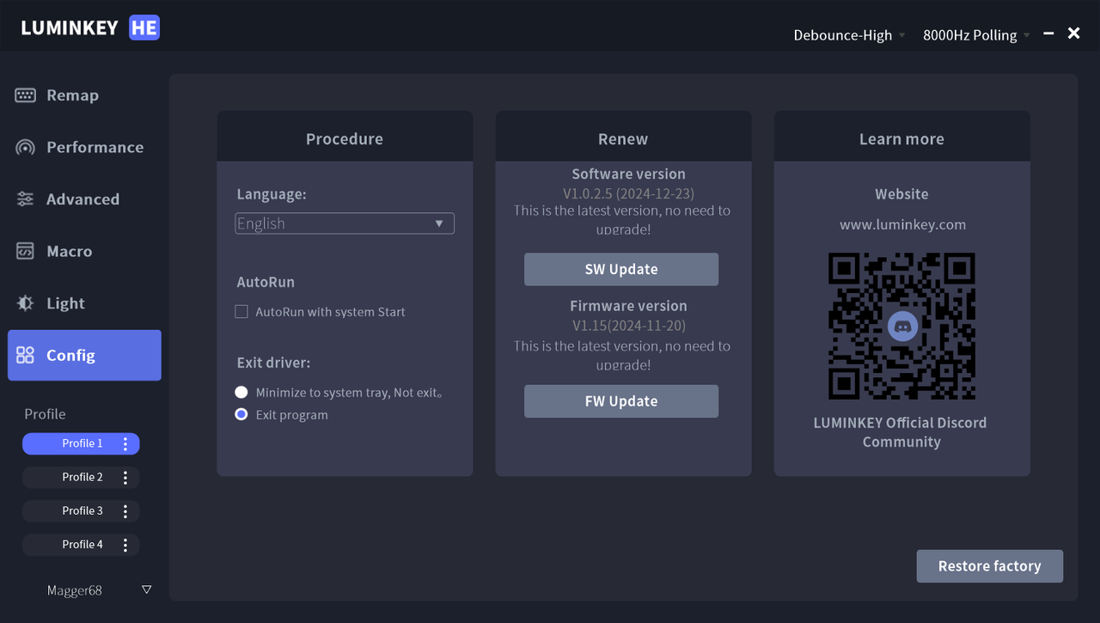Click the Light brightness icon
Image resolution: width=1100 pixels, height=623 pixels.
25,303
